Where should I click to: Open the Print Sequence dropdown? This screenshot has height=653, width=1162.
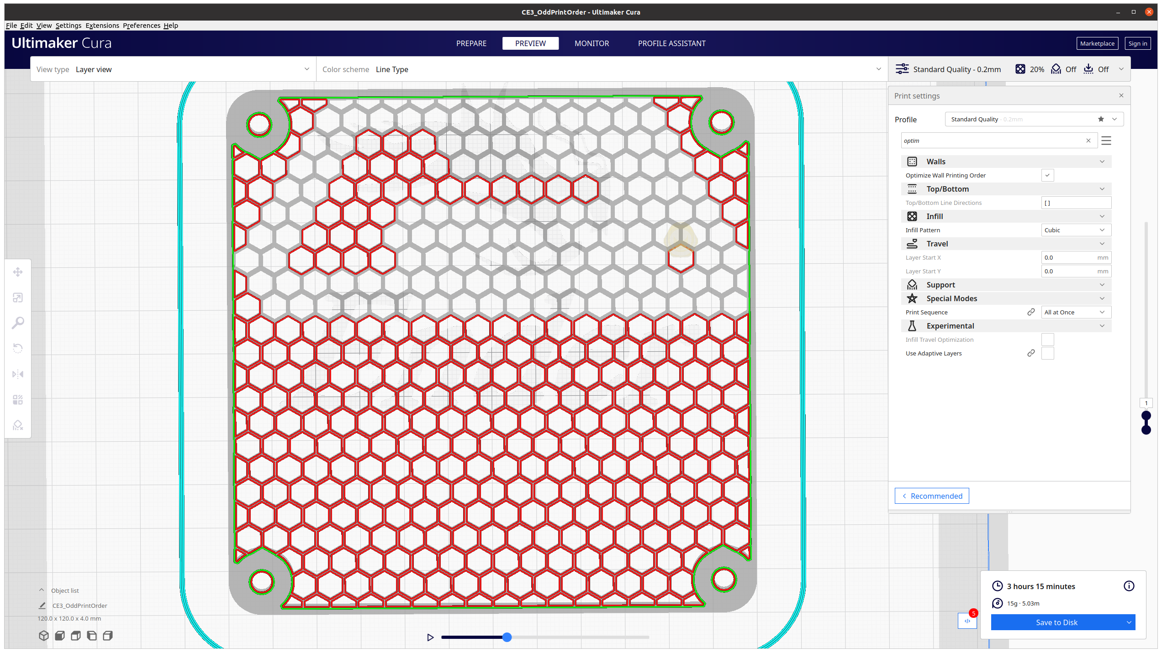[x=1076, y=312]
